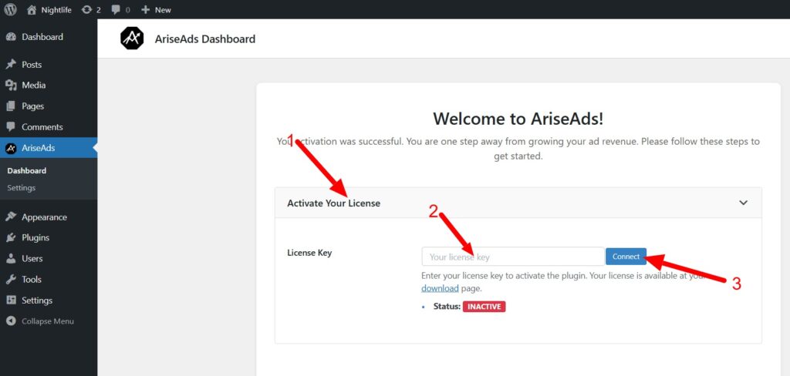Select the AriseAds Settings submenu
790x376 pixels.
pyautogui.click(x=21, y=188)
